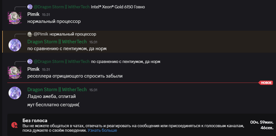
Task: Jump to the quoted reply above the "реселлера" message
Action: click(x=125, y=61)
